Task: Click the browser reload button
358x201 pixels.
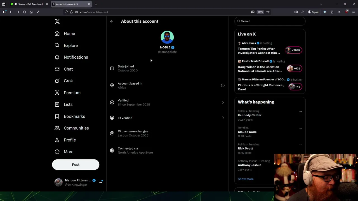Action: click(x=25, y=12)
